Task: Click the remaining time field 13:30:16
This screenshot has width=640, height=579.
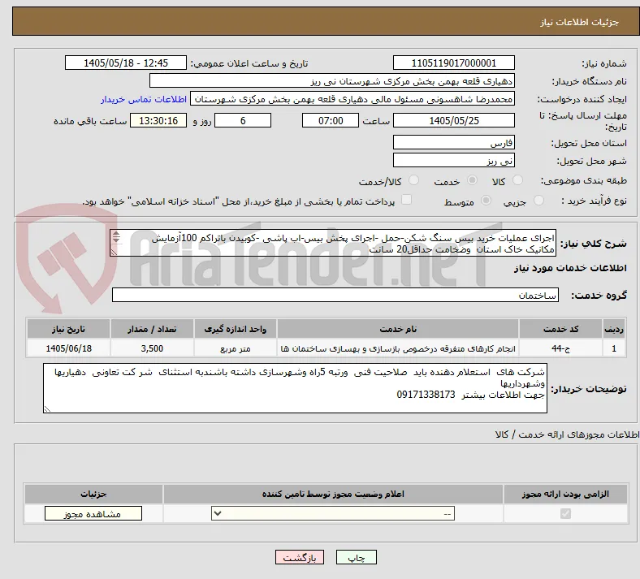Action: tap(158, 121)
